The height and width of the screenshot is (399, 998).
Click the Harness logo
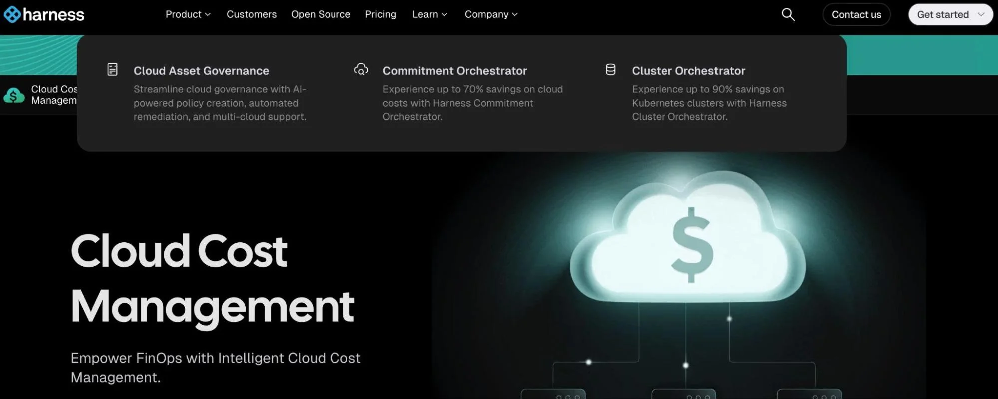tap(44, 15)
